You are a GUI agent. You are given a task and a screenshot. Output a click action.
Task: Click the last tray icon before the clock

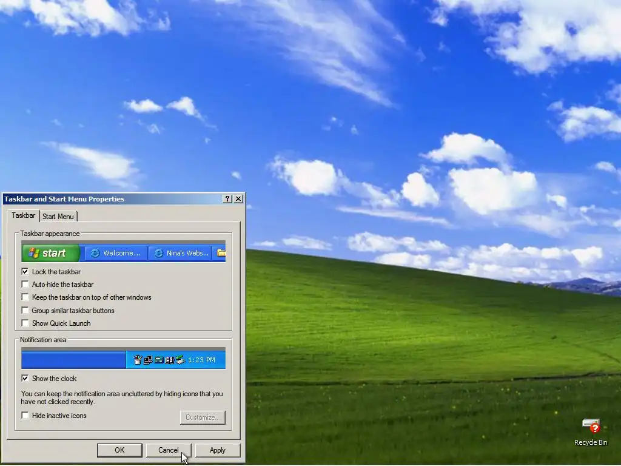[181, 360]
